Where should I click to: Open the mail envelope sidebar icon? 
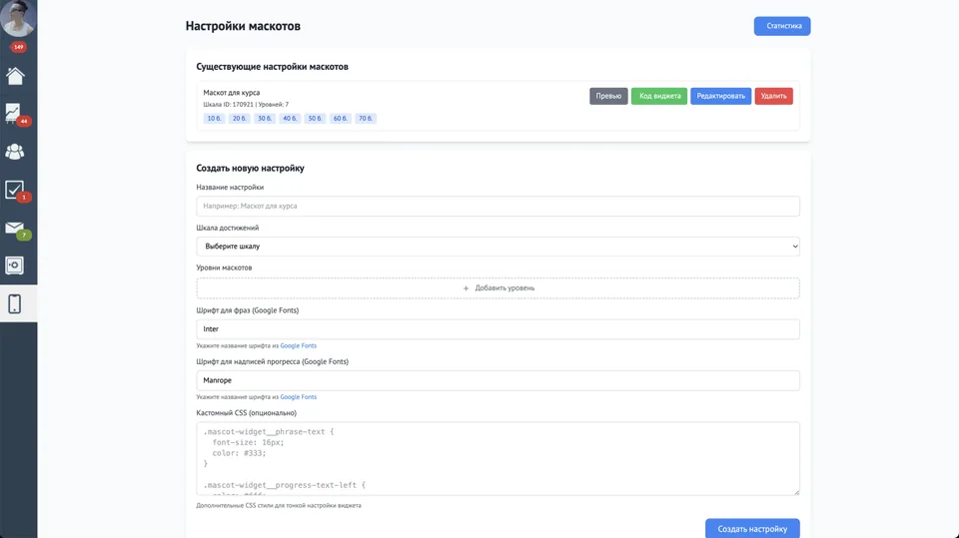pyautogui.click(x=15, y=228)
